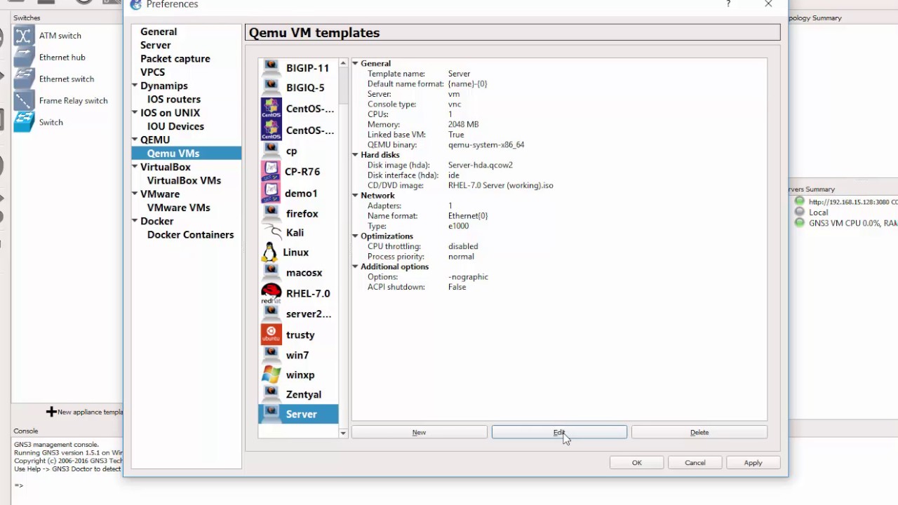The width and height of the screenshot is (898, 505).
Task: Click the Ethernet switch device icon
Action: 24,79
